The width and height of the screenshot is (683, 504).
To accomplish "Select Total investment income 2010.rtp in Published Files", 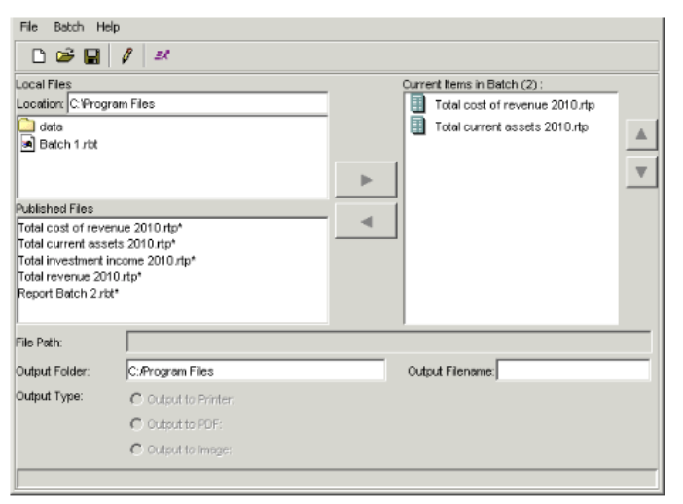I will click(x=107, y=260).
